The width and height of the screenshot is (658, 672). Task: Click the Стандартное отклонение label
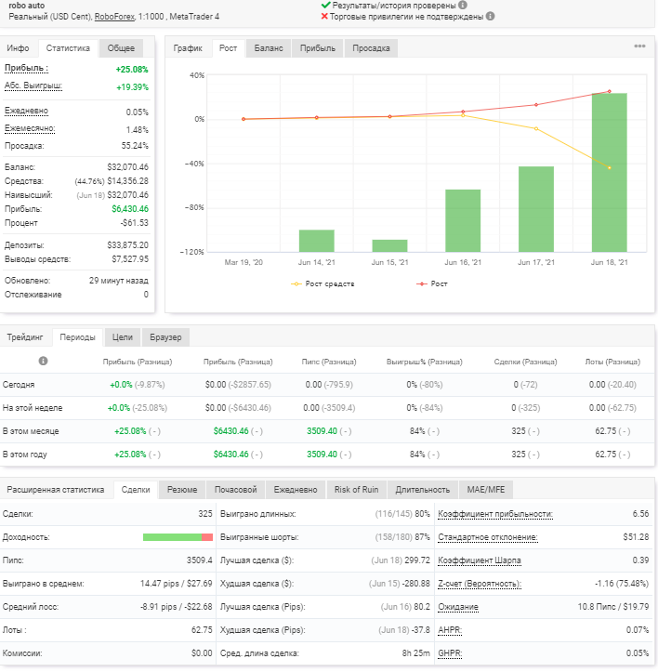point(488,537)
